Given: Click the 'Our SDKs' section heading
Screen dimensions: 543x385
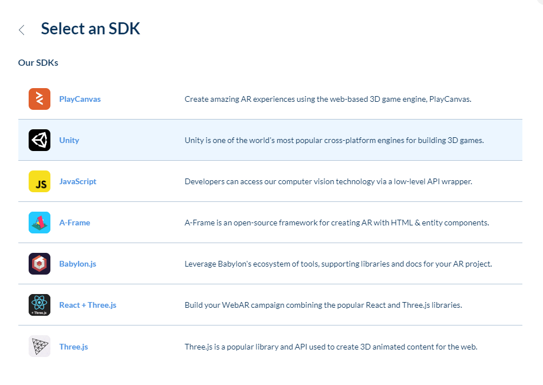Looking at the screenshot, I should [38, 62].
